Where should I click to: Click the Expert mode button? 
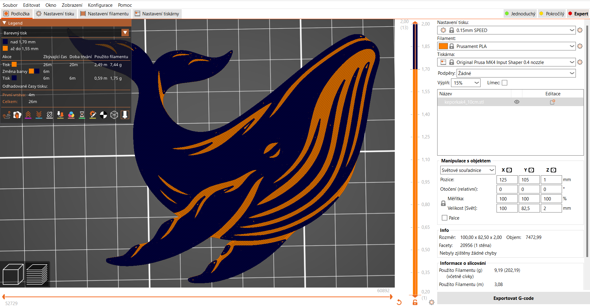tap(578, 14)
